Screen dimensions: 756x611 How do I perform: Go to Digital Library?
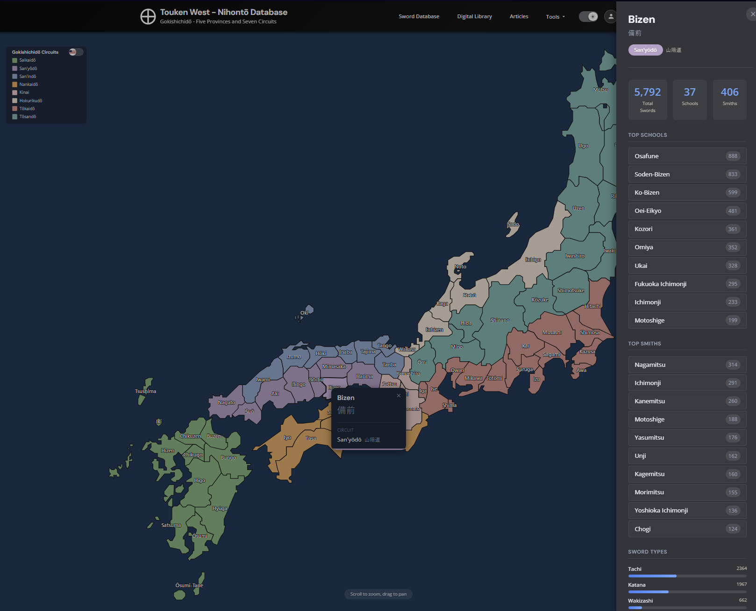tap(474, 16)
